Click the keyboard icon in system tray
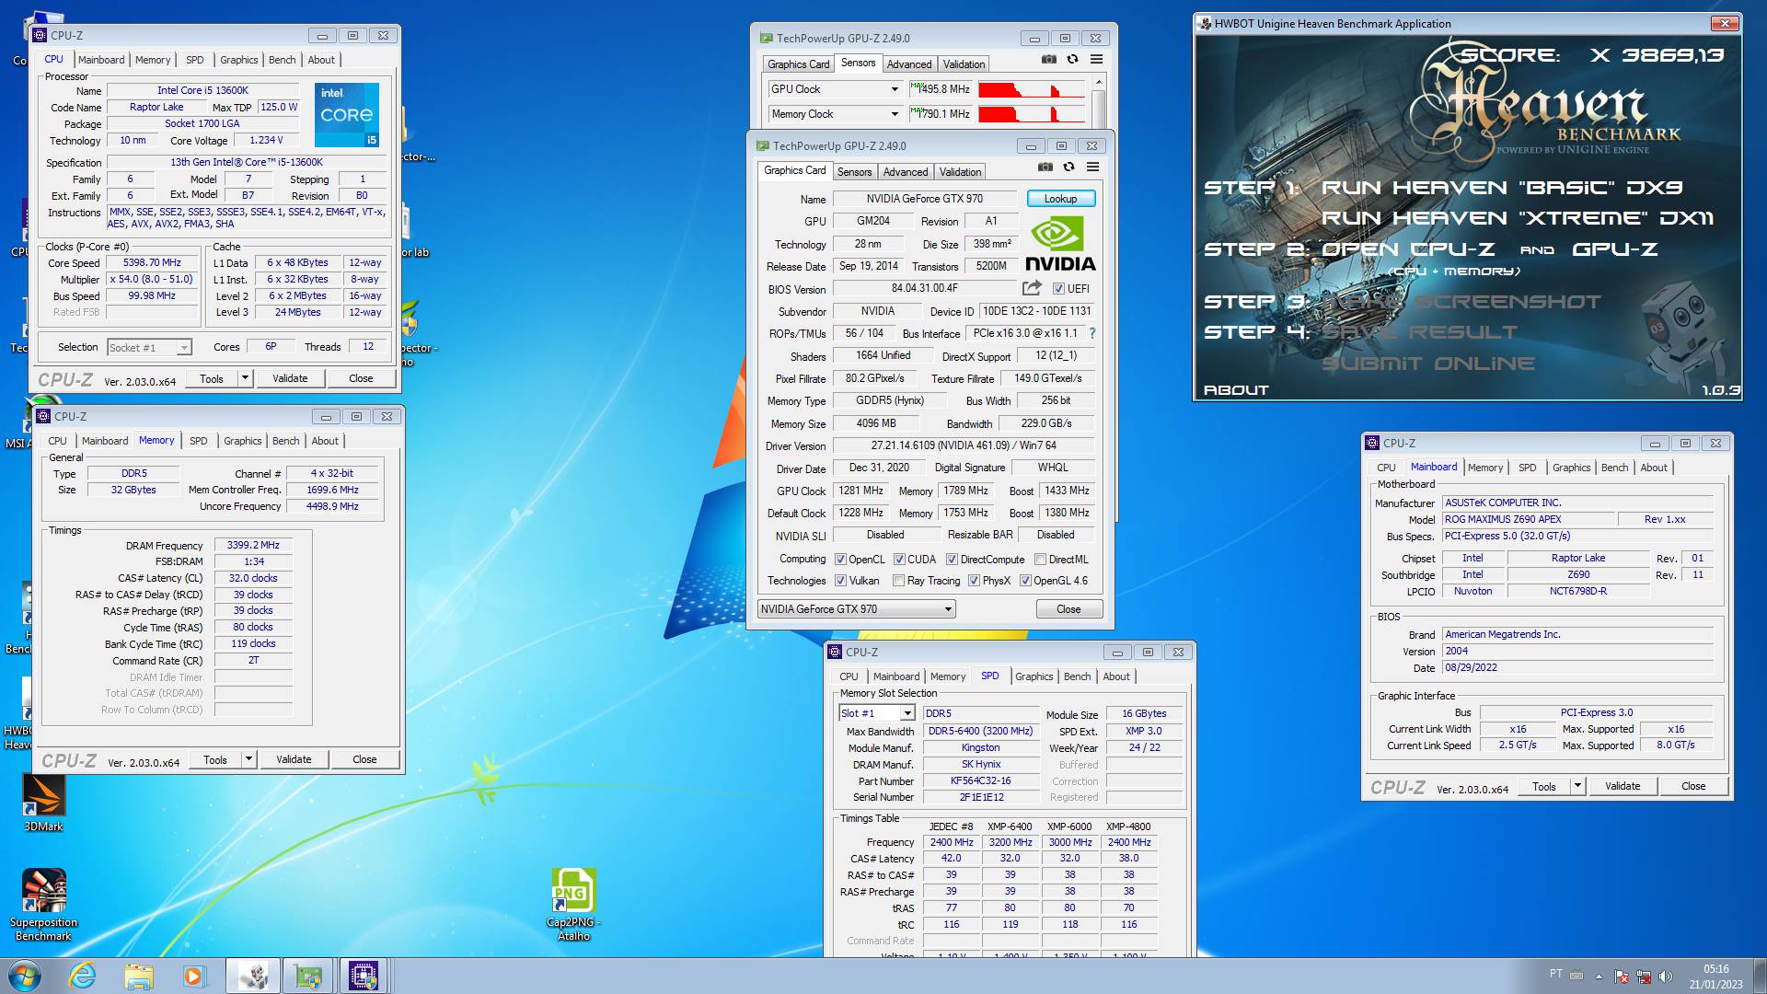Screen dimensions: 1767x994 [1576, 976]
